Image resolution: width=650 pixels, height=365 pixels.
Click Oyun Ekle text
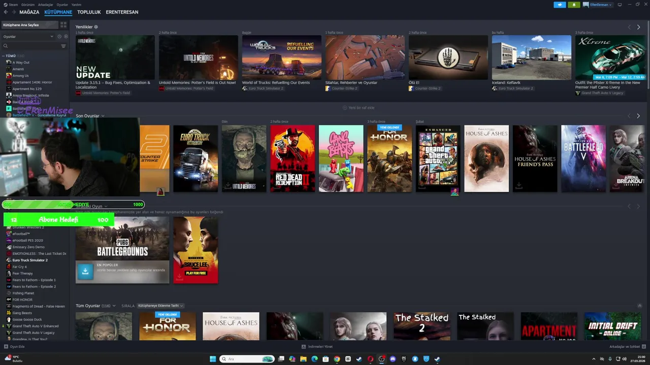(17, 347)
